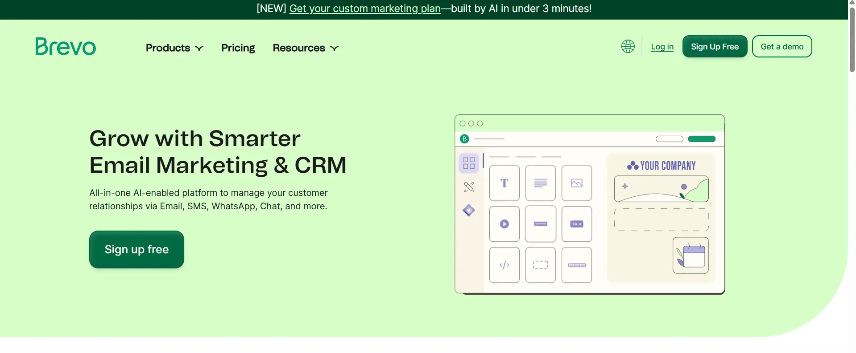
Task: Click the Brevo logo
Action: 66,47
